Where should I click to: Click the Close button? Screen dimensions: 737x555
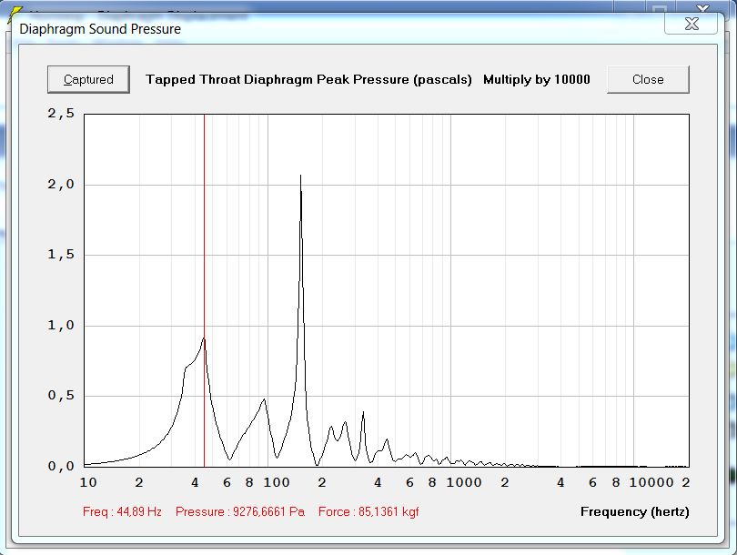point(648,79)
